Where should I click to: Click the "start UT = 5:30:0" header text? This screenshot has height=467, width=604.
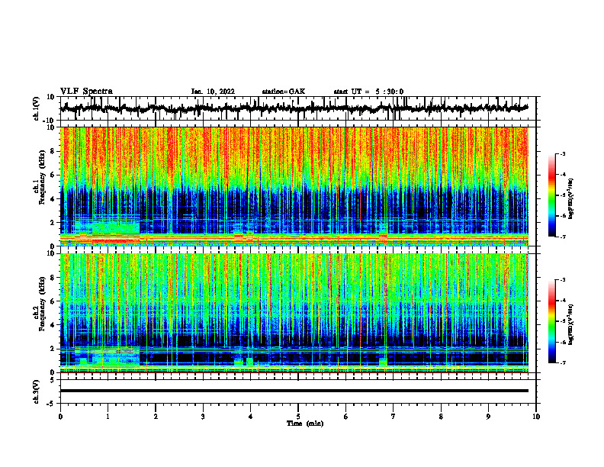pyautogui.click(x=368, y=92)
